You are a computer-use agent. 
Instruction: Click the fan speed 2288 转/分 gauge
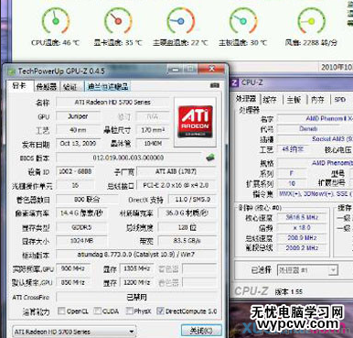311,21
